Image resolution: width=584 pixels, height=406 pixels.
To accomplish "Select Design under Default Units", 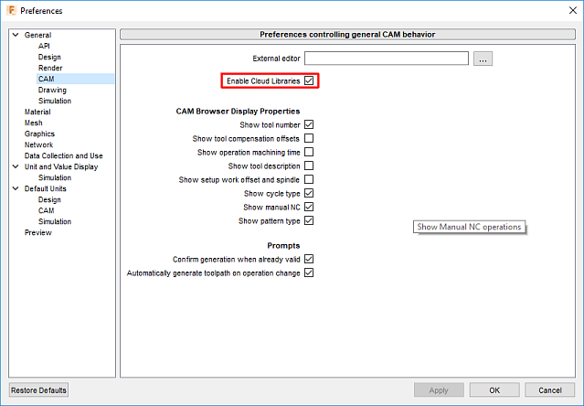I will click(x=49, y=199).
